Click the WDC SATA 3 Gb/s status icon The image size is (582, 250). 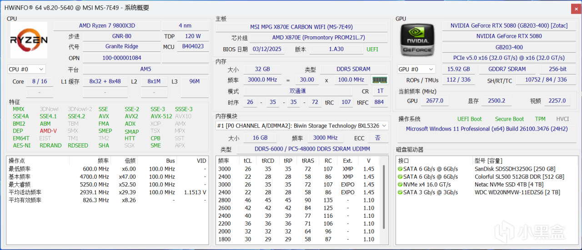click(x=400, y=192)
